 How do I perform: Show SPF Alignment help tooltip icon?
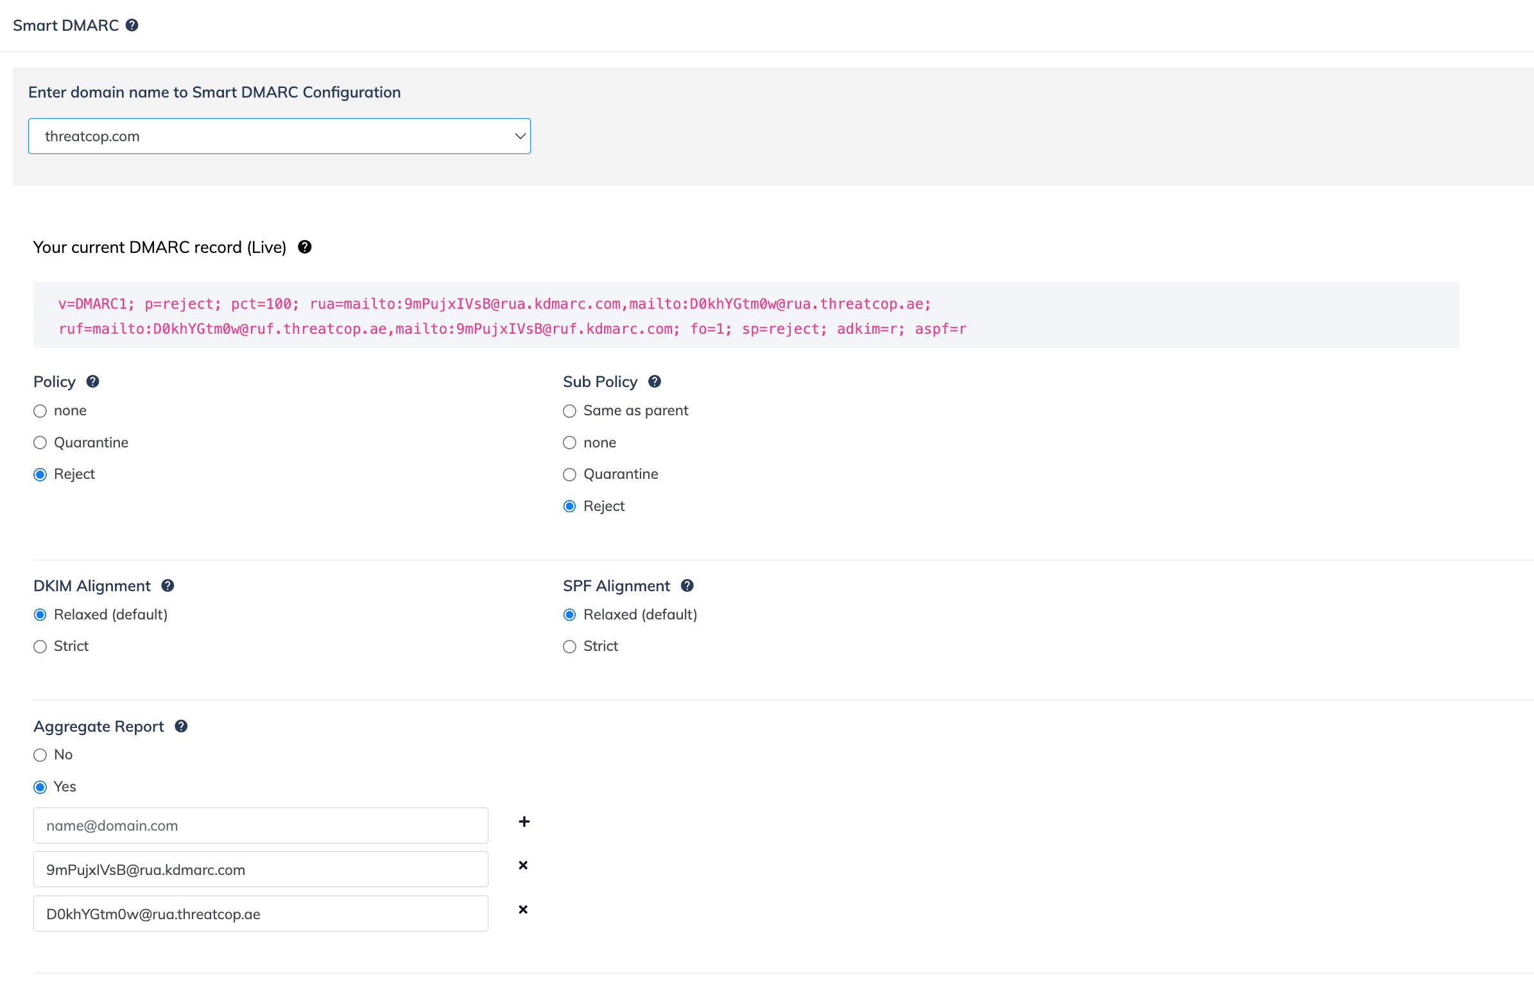click(x=687, y=585)
